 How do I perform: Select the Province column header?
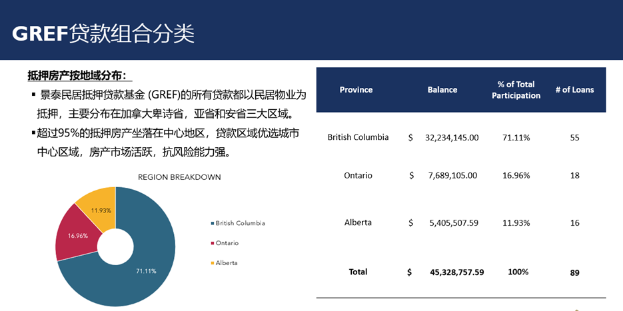click(356, 90)
